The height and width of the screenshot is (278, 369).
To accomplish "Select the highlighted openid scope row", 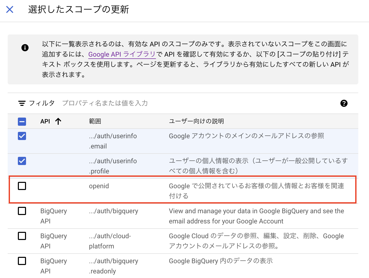I will pyautogui.click(x=179, y=190).
